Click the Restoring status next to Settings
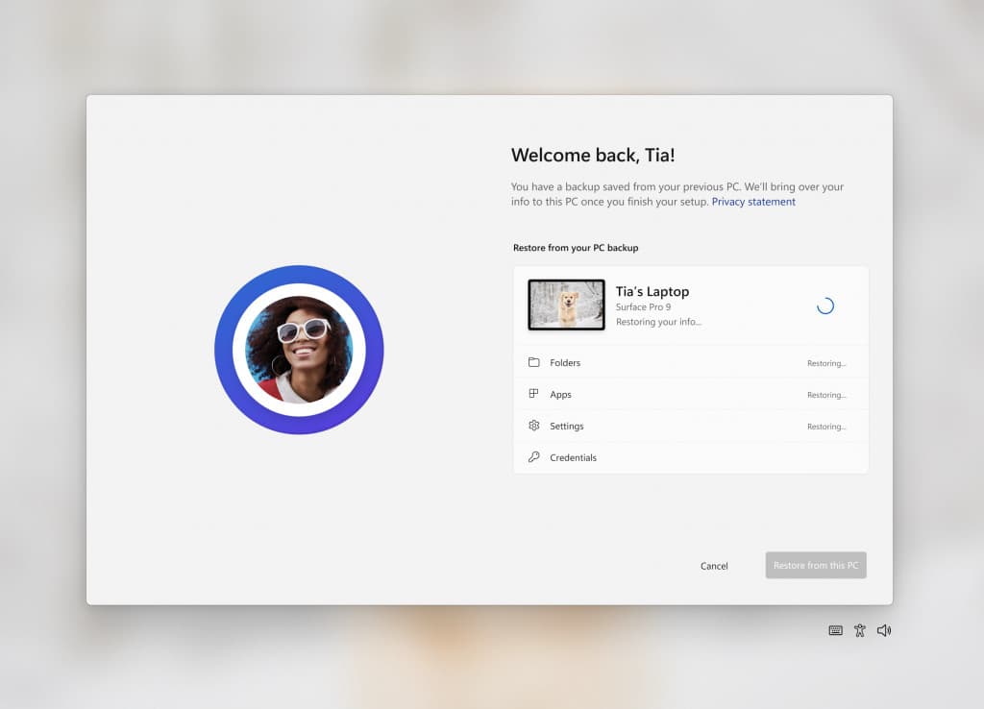The image size is (984, 709). [x=826, y=426]
